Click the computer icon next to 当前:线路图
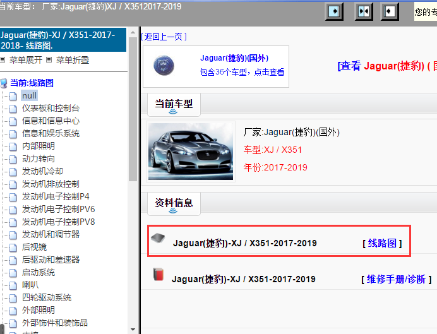 pos(4,83)
